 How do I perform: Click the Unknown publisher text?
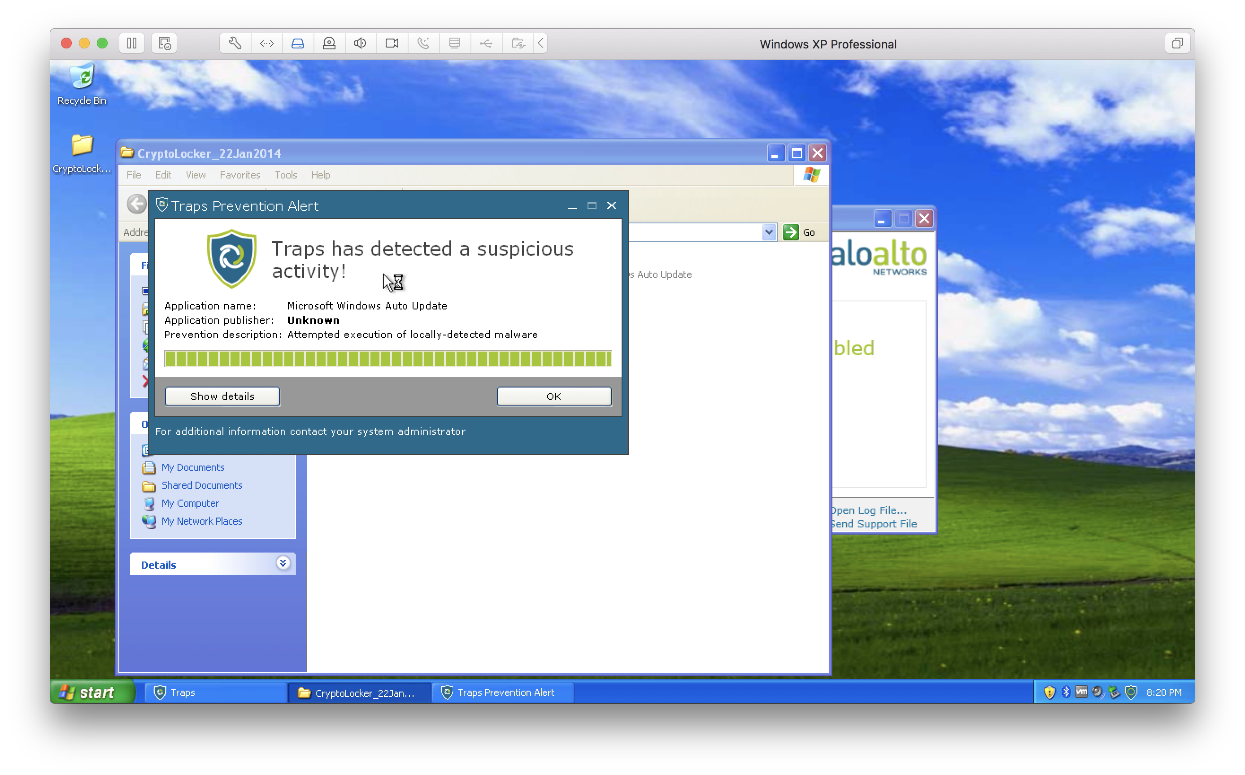click(x=313, y=320)
